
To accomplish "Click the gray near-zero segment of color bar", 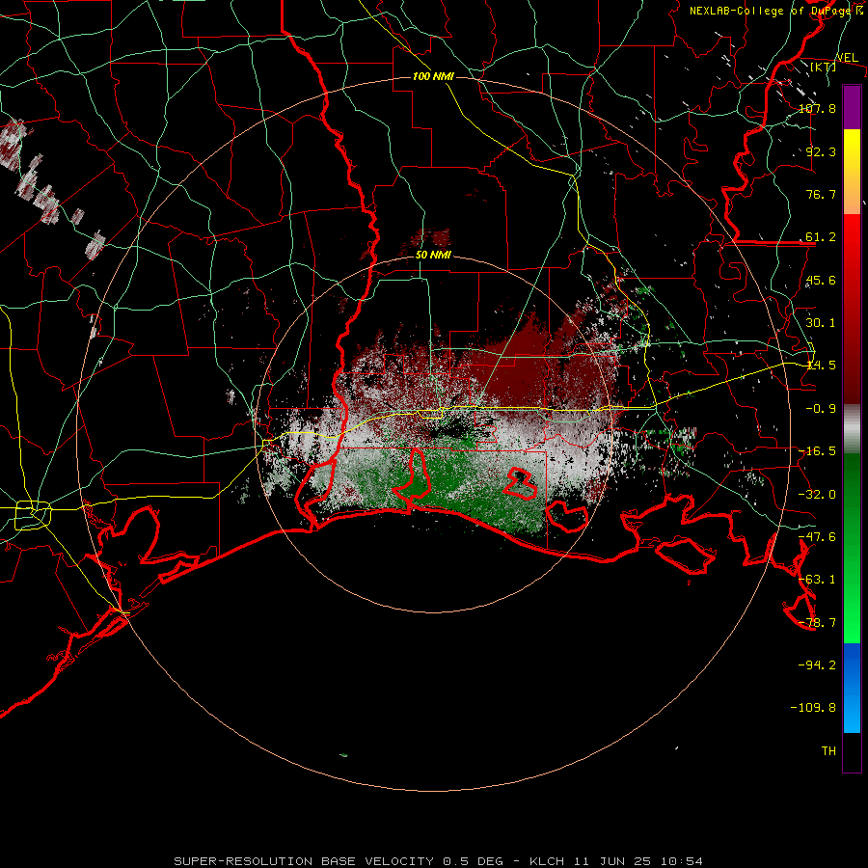I will 852,429.
